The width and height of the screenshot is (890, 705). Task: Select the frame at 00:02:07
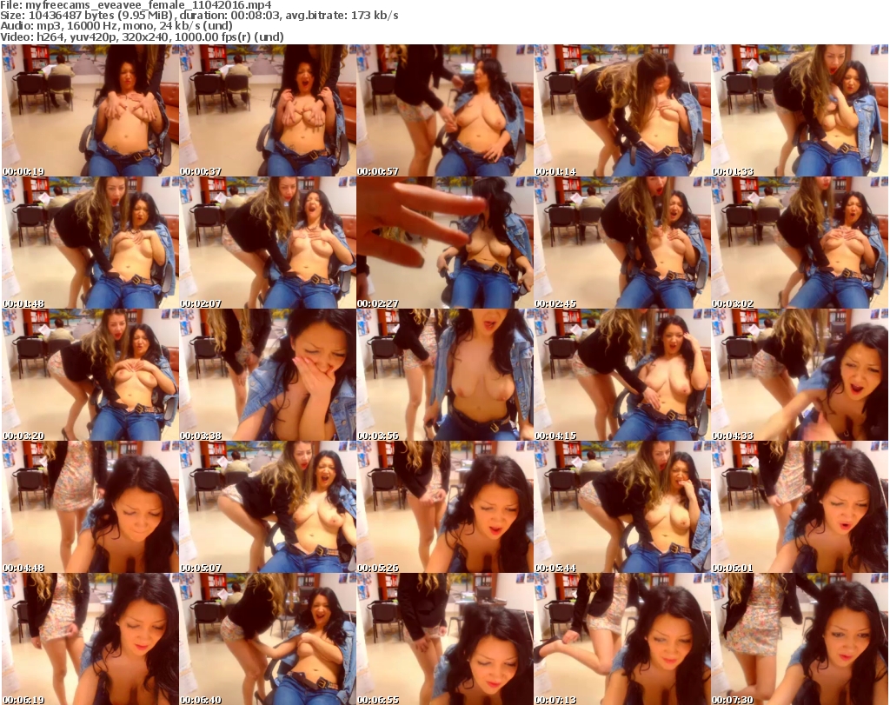point(268,243)
